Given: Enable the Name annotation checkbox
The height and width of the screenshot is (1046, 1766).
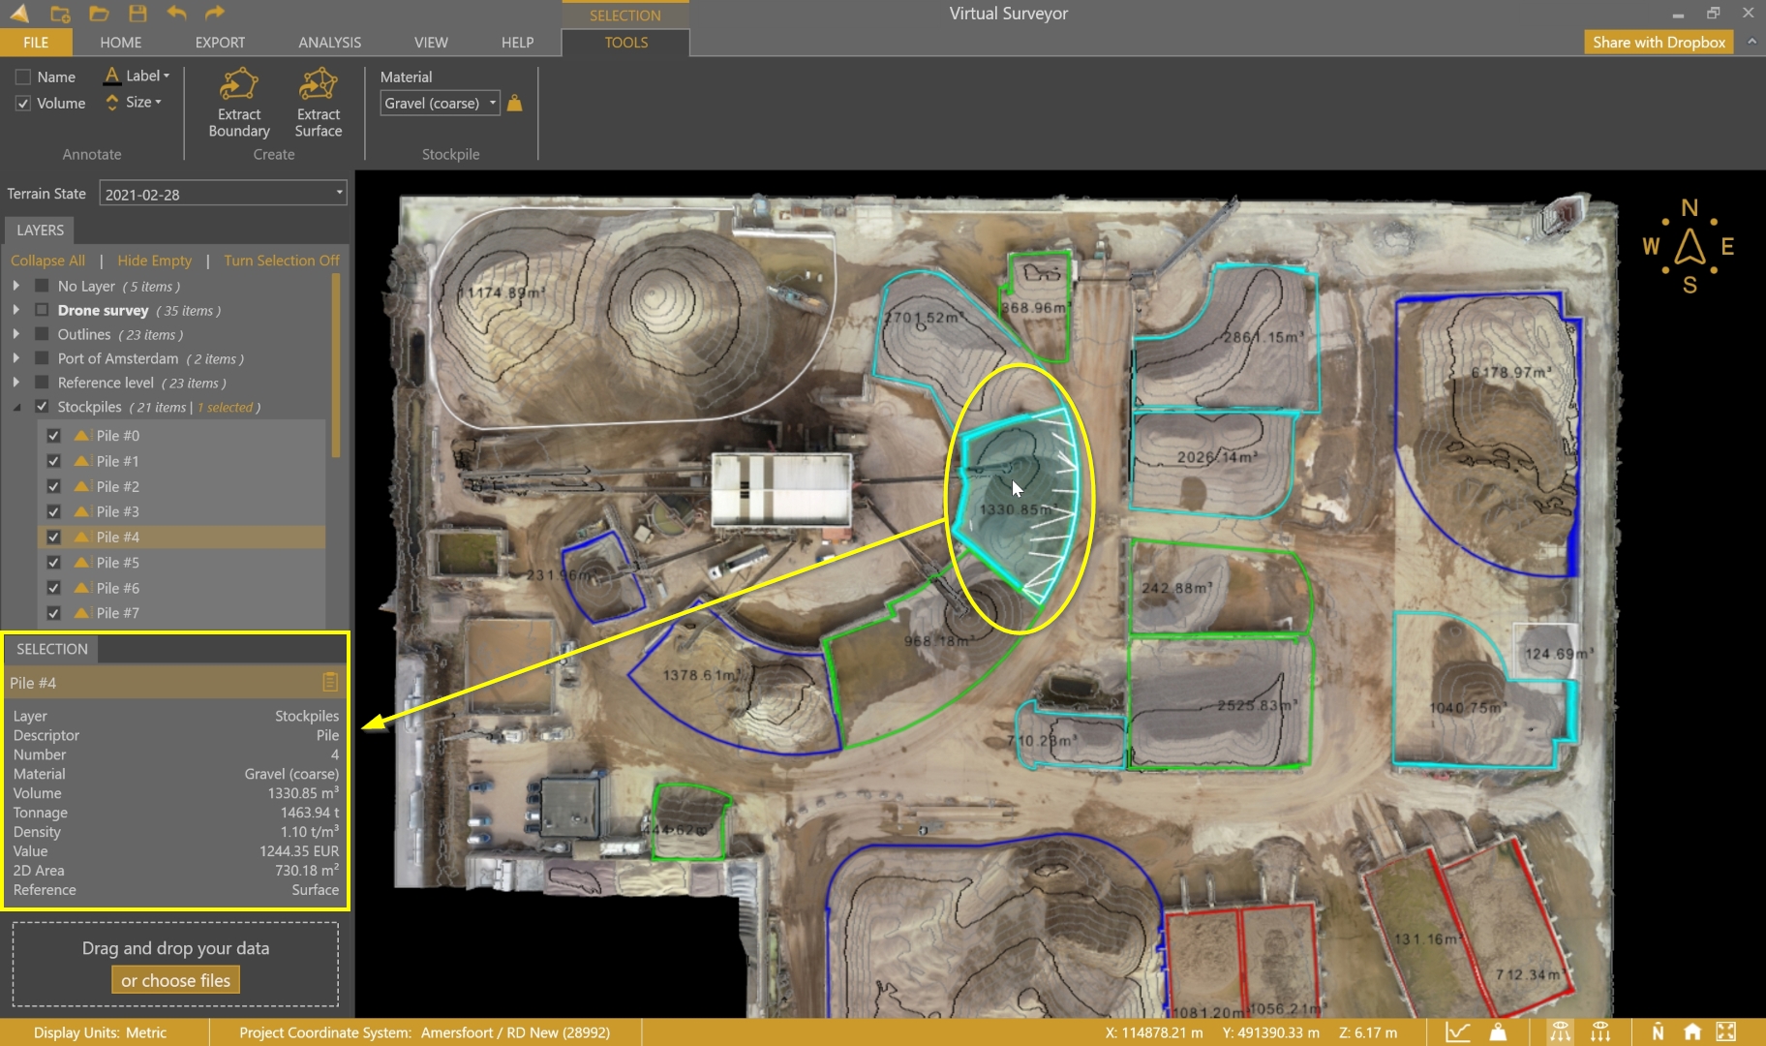Looking at the screenshot, I should click(23, 77).
